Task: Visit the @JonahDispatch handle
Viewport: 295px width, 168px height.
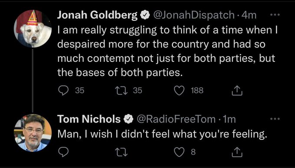Action: tap(194, 15)
